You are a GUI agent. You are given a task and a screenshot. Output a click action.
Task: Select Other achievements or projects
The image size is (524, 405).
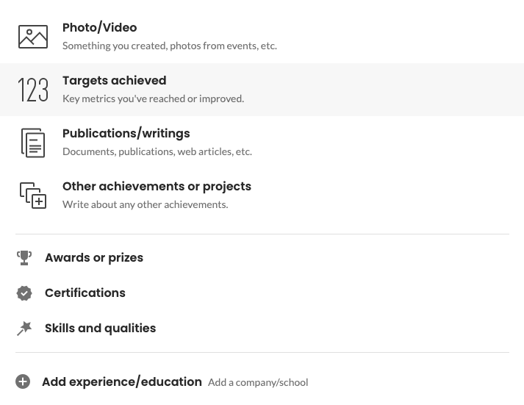pyautogui.click(x=262, y=196)
